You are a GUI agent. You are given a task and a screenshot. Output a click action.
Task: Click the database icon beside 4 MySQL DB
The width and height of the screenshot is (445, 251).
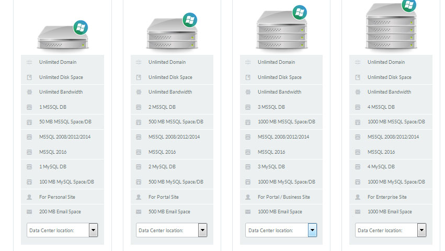click(358, 167)
